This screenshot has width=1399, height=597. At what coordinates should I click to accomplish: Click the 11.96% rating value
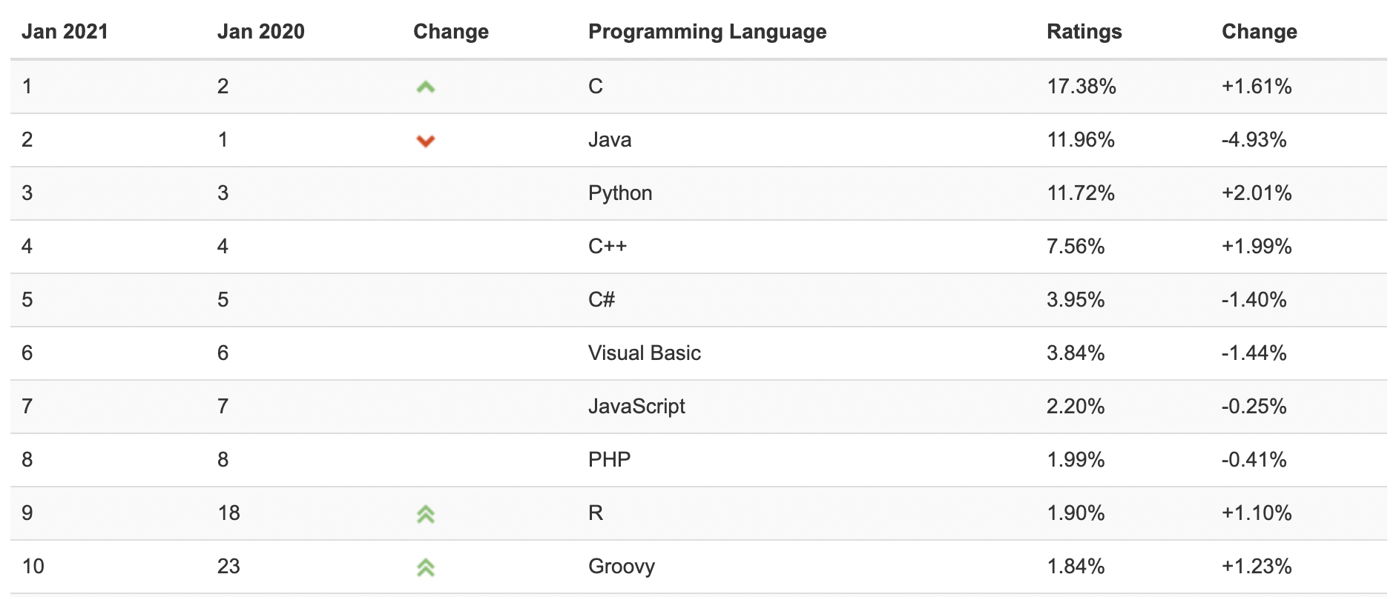tap(1081, 139)
